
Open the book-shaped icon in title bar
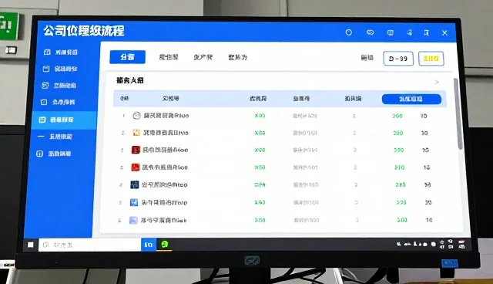tap(391, 32)
